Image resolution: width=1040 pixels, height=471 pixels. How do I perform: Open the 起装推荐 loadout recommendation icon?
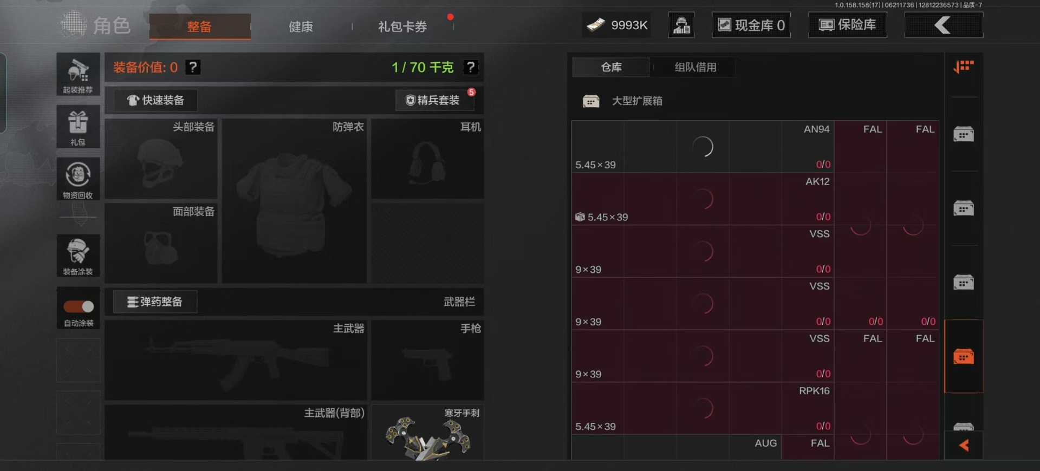point(78,74)
